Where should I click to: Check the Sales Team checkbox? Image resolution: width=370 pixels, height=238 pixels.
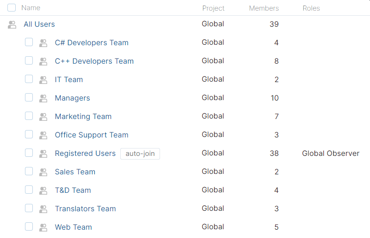(29, 171)
